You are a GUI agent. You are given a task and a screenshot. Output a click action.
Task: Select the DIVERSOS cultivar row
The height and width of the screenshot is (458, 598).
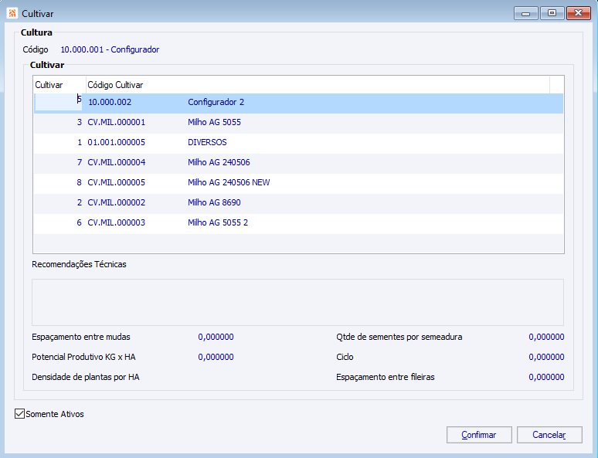299,142
